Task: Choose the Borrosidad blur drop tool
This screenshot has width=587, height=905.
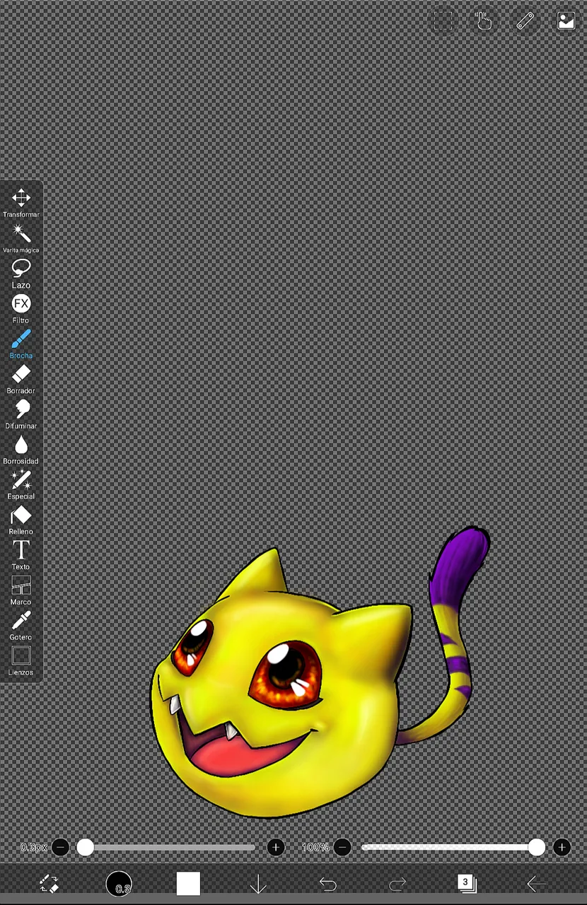Action: [x=21, y=450]
